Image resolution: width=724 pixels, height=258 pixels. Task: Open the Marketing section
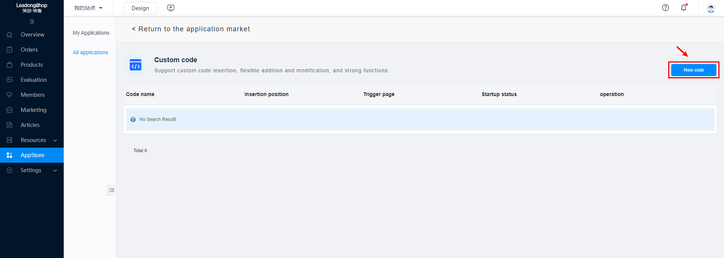tap(34, 110)
